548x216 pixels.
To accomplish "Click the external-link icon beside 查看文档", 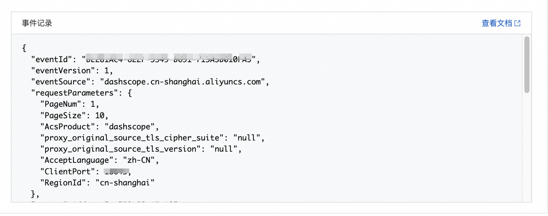I will click(517, 23).
